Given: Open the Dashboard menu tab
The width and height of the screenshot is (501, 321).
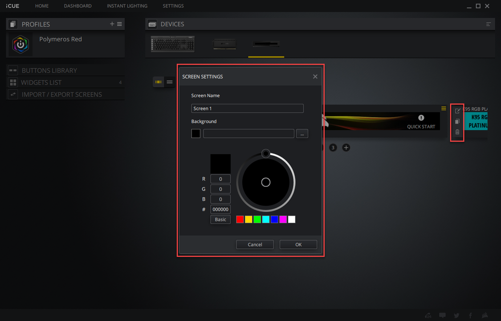Looking at the screenshot, I should point(77,6).
